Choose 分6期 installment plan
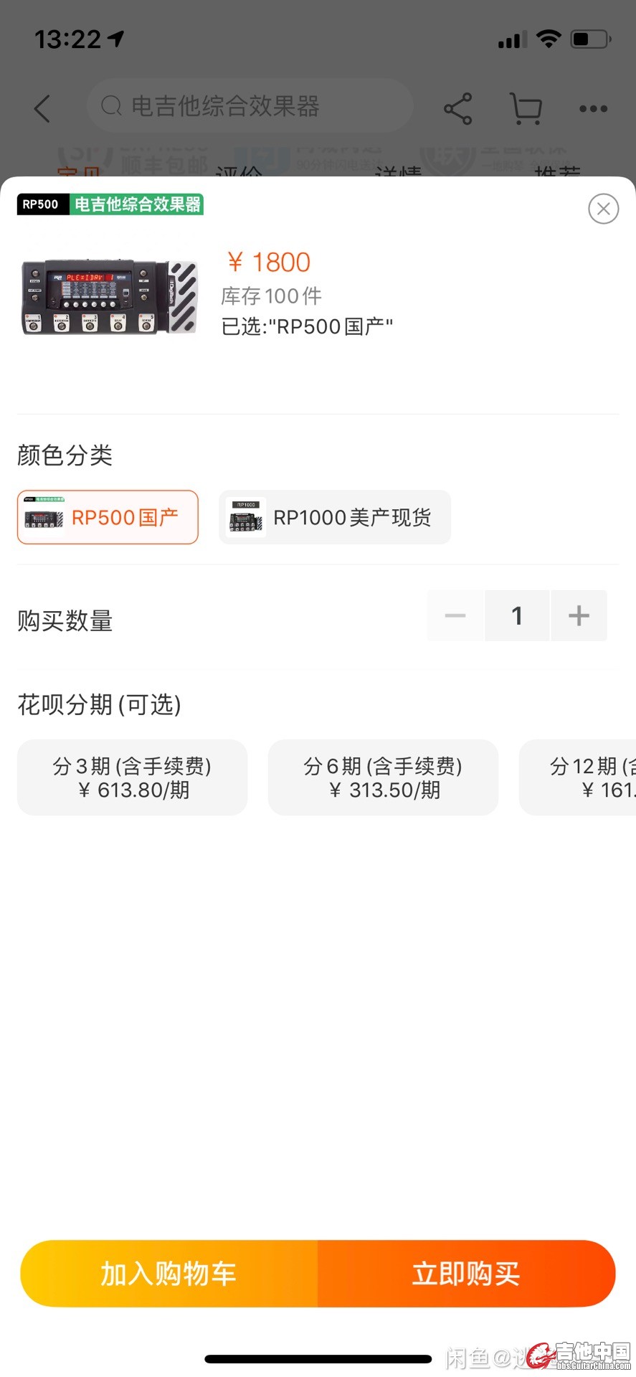 tap(383, 777)
